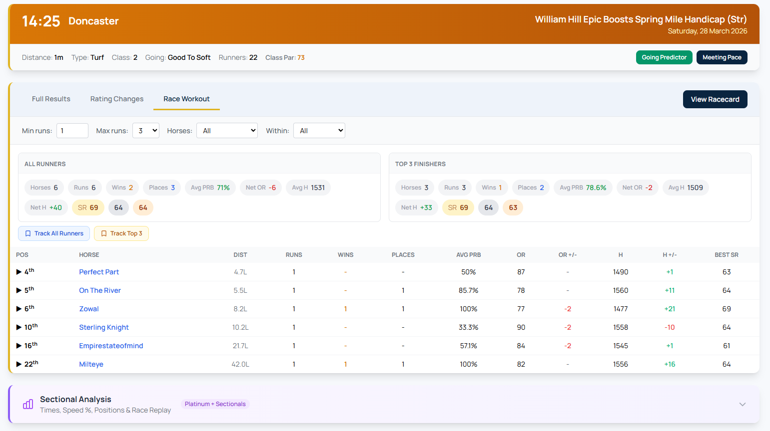Image resolution: width=770 pixels, height=431 pixels.
Task: Click the Top 3 Finishers Avg PRB 78.6% chip
Action: click(x=583, y=188)
